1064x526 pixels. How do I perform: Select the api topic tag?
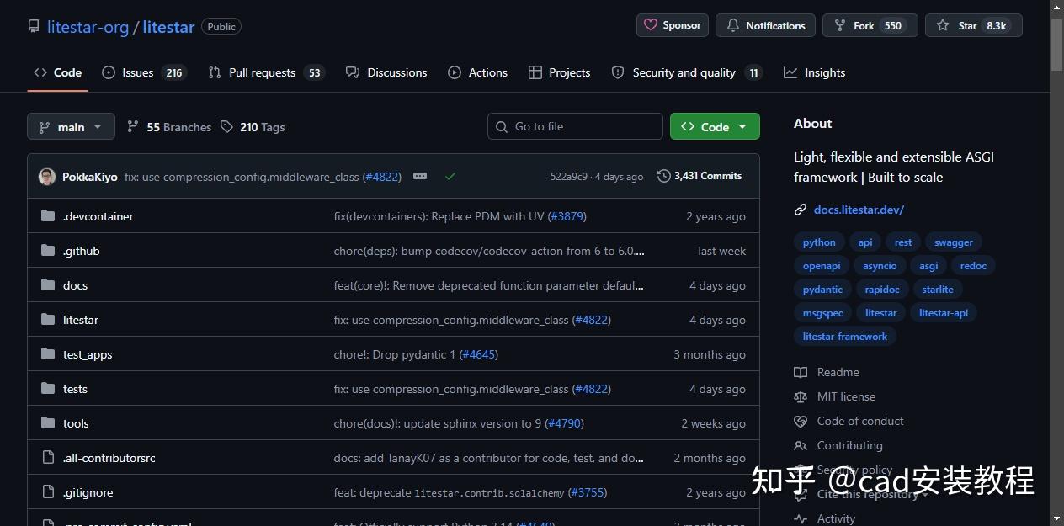pos(865,242)
